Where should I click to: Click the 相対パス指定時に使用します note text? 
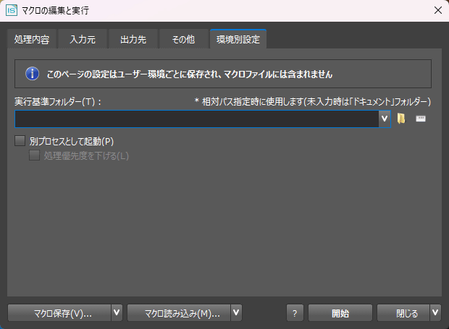[312, 101]
